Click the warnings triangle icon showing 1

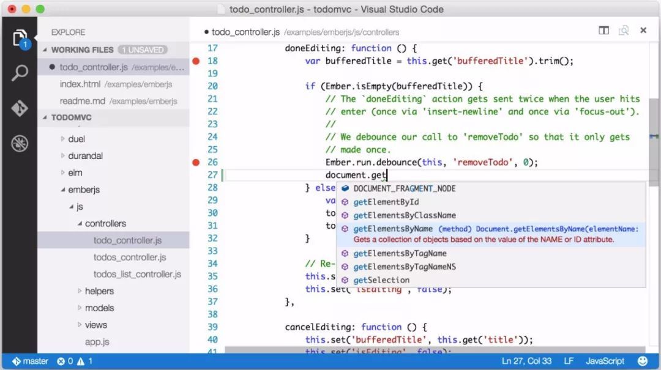point(81,361)
